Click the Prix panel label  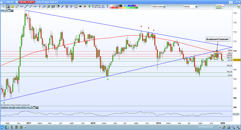click(3, 11)
